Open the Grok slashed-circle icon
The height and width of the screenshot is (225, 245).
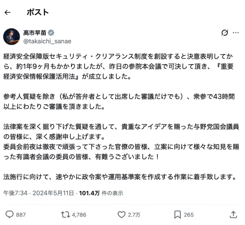[x=225, y=33]
